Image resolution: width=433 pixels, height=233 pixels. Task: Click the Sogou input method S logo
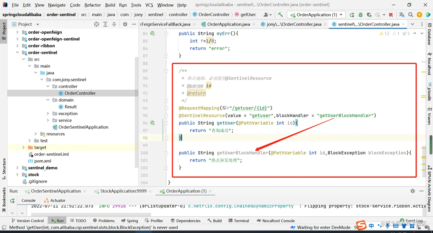click(x=361, y=226)
